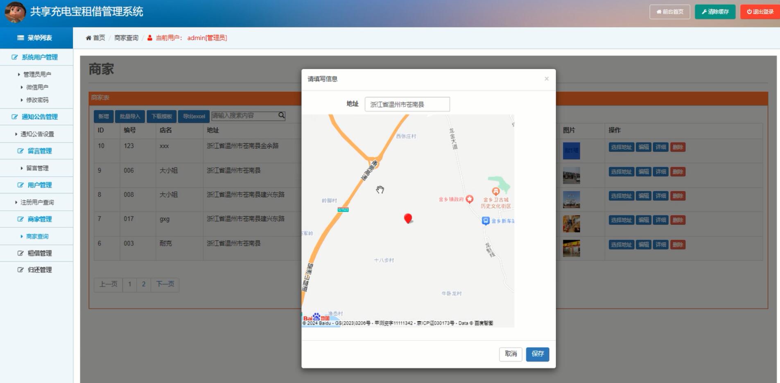Click the 菜单列表 list icon in sidebar header
Screen dimensions: 780x383
(20, 38)
